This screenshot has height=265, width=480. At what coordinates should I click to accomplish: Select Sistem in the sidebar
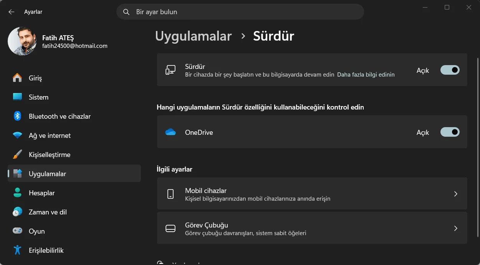click(74, 97)
